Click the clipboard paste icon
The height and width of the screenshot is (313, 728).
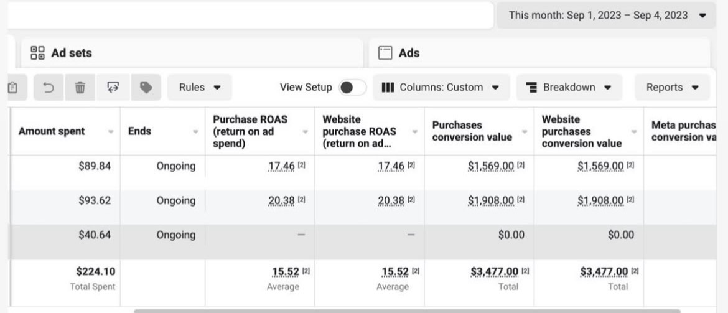tap(12, 88)
